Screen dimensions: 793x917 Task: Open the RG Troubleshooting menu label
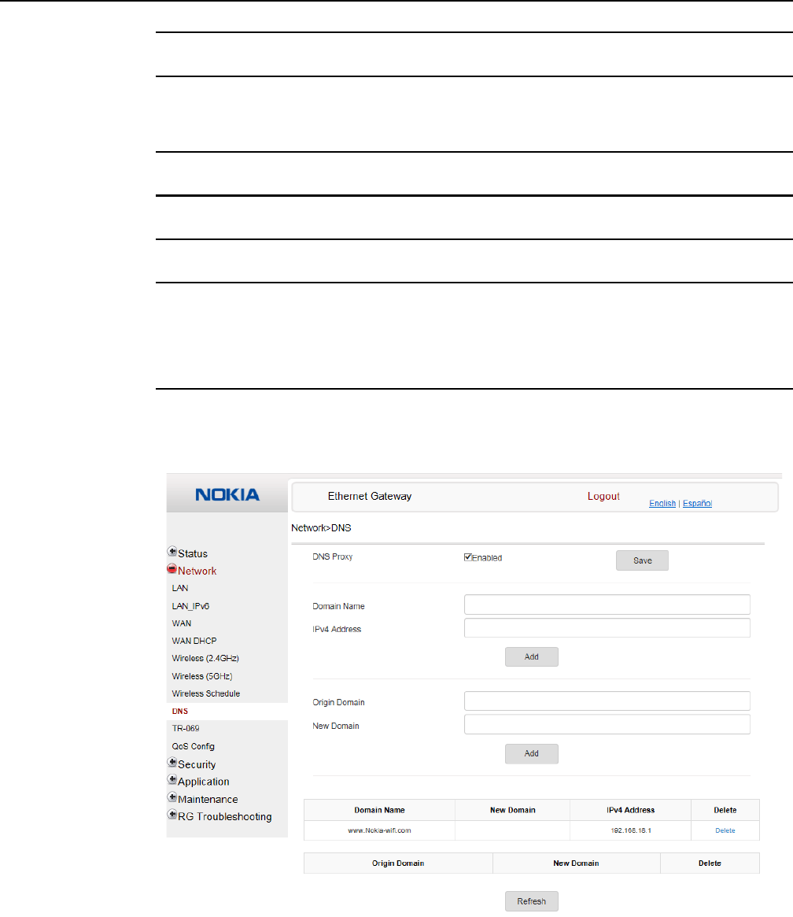(x=225, y=817)
